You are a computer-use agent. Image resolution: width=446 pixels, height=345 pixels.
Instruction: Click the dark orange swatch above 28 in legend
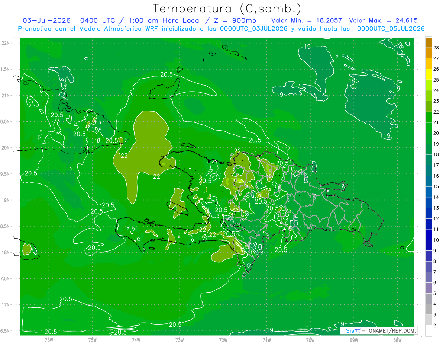click(x=429, y=42)
